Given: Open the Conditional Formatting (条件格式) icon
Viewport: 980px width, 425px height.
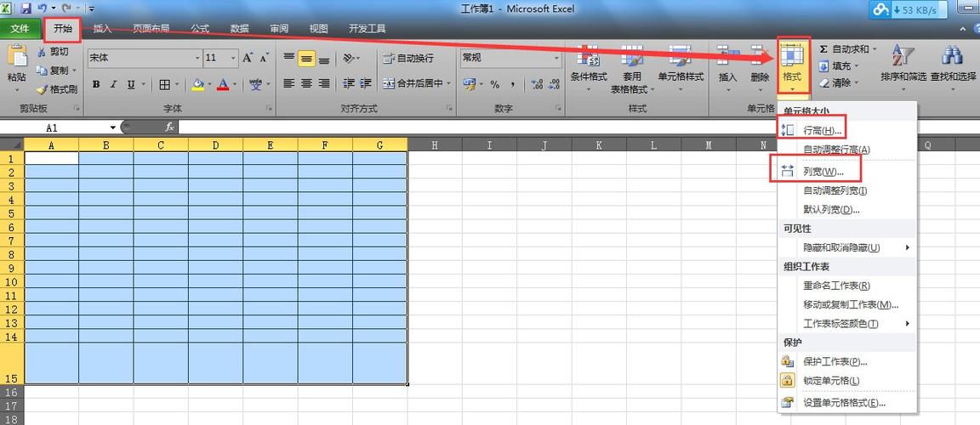Looking at the screenshot, I should click(x=588, y=56).
